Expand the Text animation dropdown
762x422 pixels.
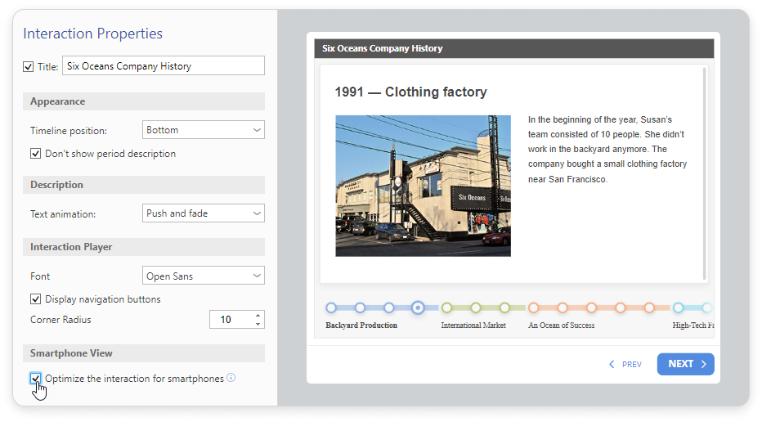203,213
